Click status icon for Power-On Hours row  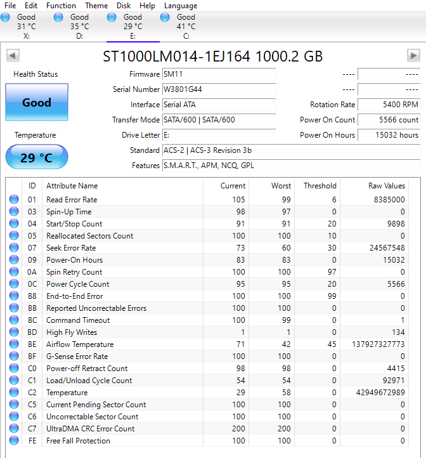pos(14,259)
